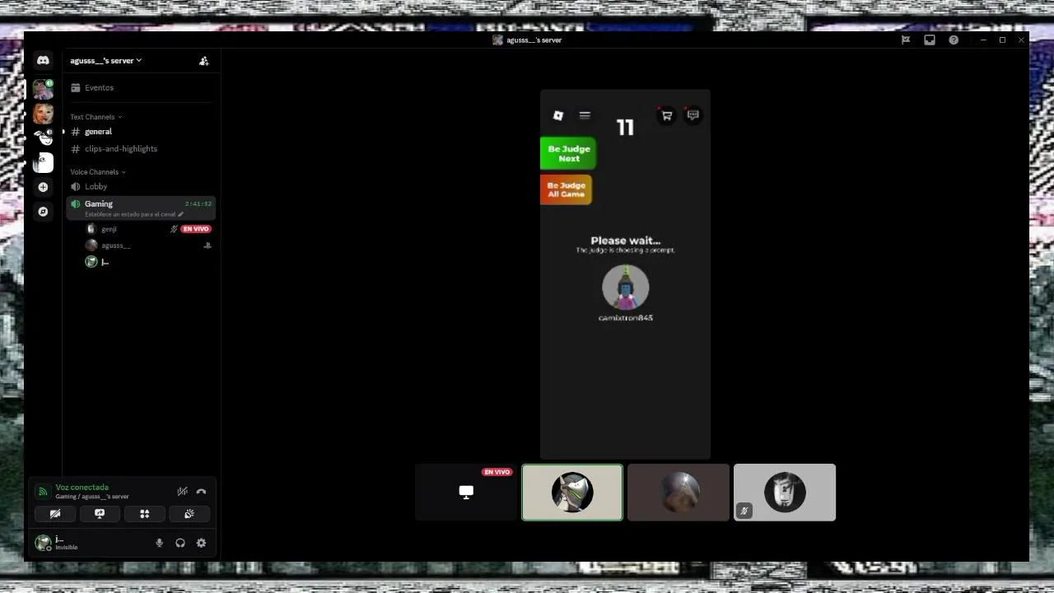Expand agusss__'s server dropdown menu
The image size is (1054, 593).
click(x=105, y=61)
